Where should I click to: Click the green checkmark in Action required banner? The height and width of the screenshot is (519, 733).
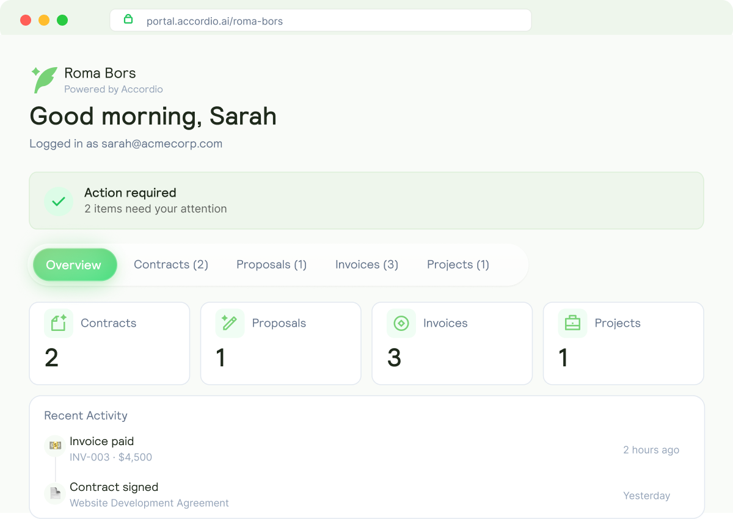(59, 201)
